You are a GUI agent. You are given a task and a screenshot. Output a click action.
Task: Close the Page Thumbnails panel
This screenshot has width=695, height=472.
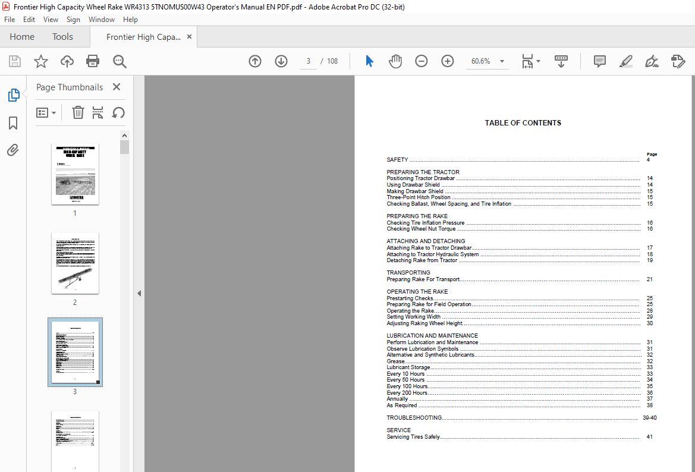click(117, 87)
